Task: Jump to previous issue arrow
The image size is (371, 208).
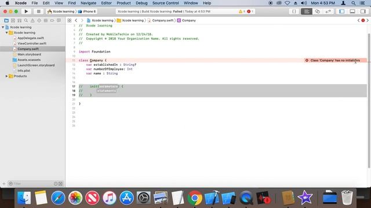Action: coord(358,21)
